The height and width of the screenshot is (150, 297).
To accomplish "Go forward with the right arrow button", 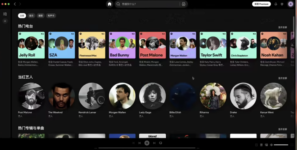I will (20, 4).
